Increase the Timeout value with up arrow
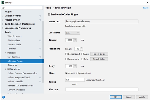 click(x=75, y=39)
